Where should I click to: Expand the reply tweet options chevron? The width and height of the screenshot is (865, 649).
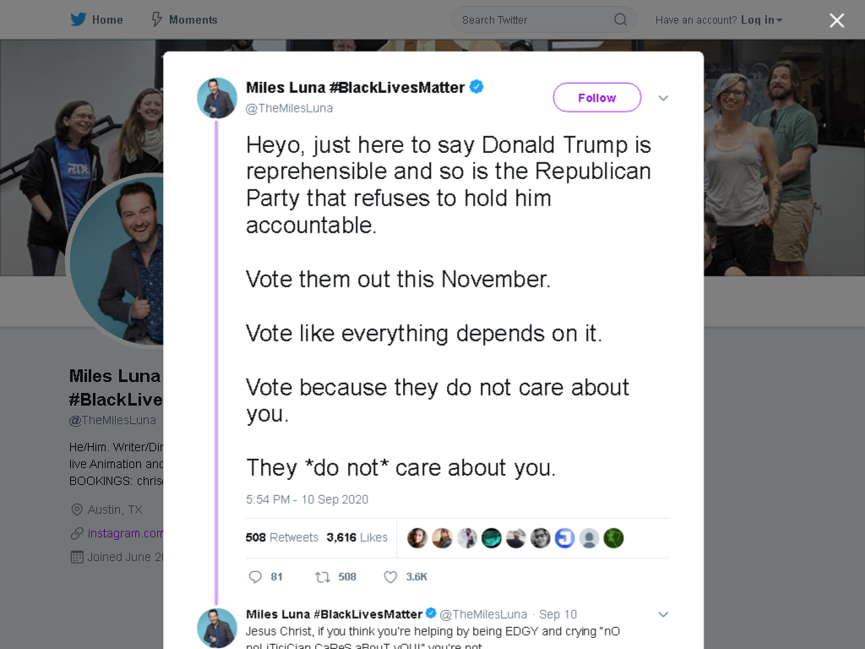pos(663,614)
